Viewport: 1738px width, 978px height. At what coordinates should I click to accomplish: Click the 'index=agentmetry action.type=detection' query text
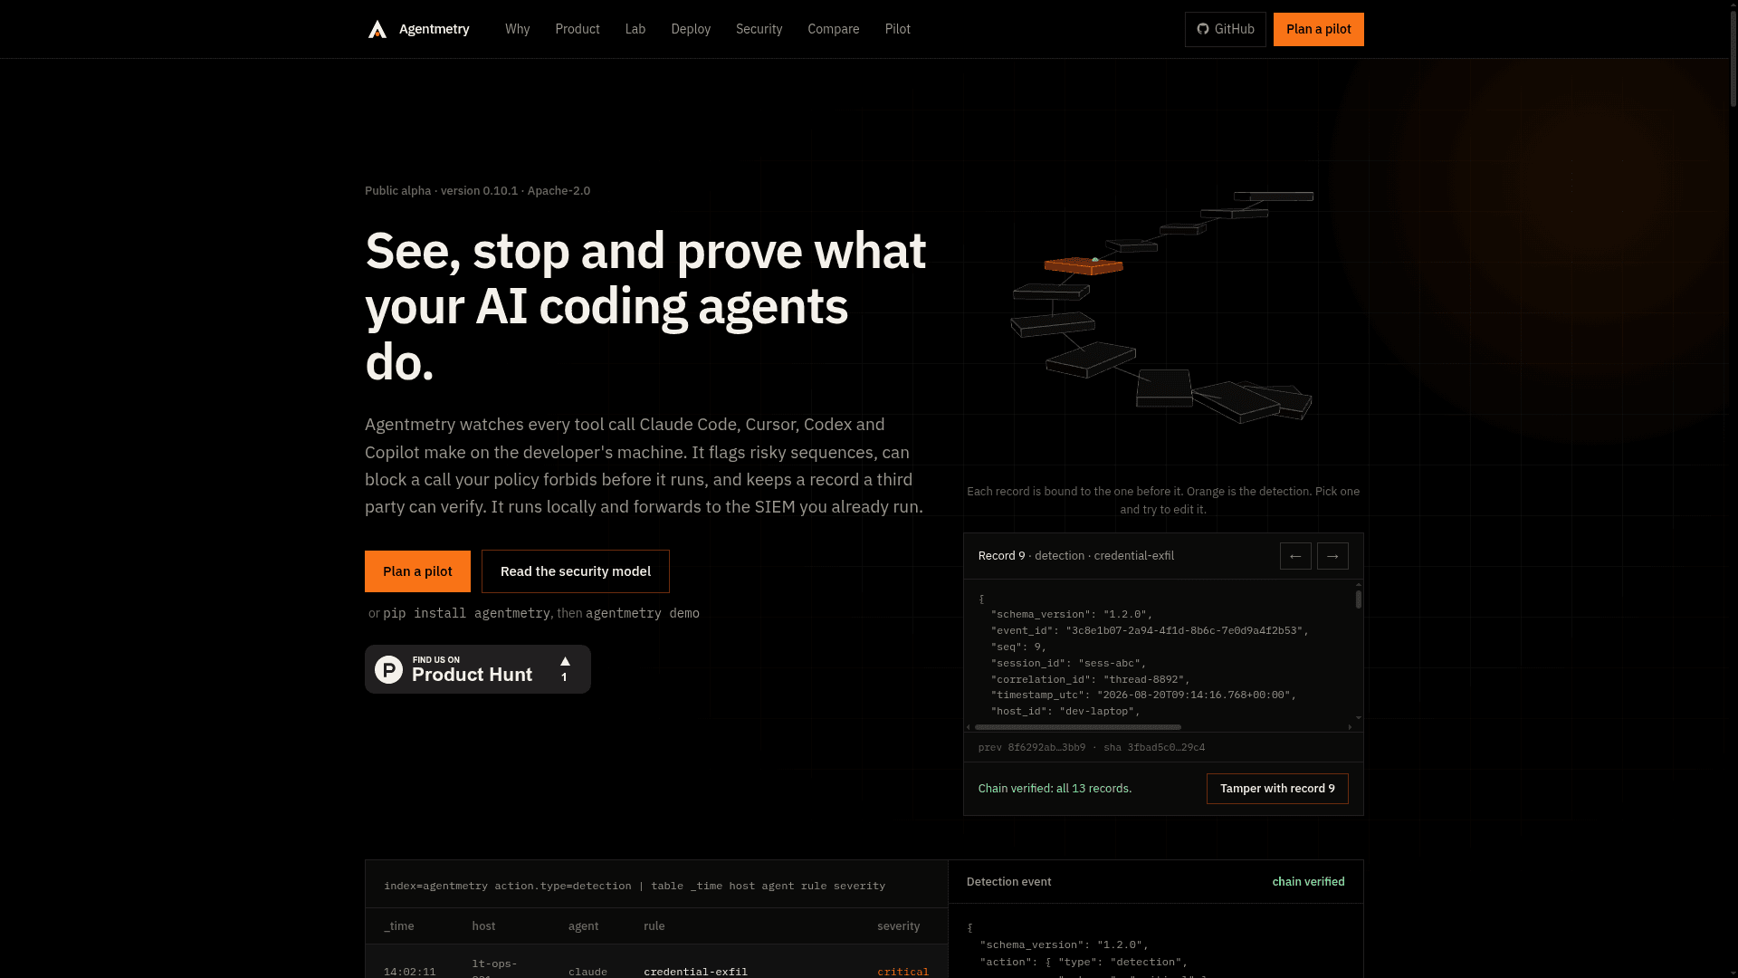click(508, 886)
